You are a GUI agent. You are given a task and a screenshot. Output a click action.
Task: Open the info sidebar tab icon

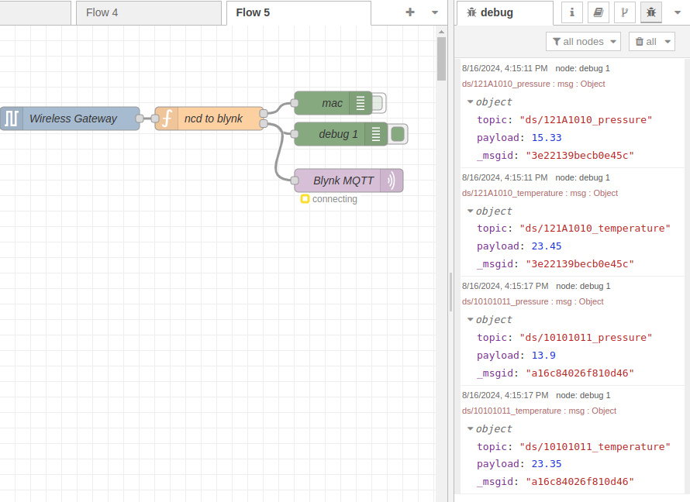coord(572,12)
